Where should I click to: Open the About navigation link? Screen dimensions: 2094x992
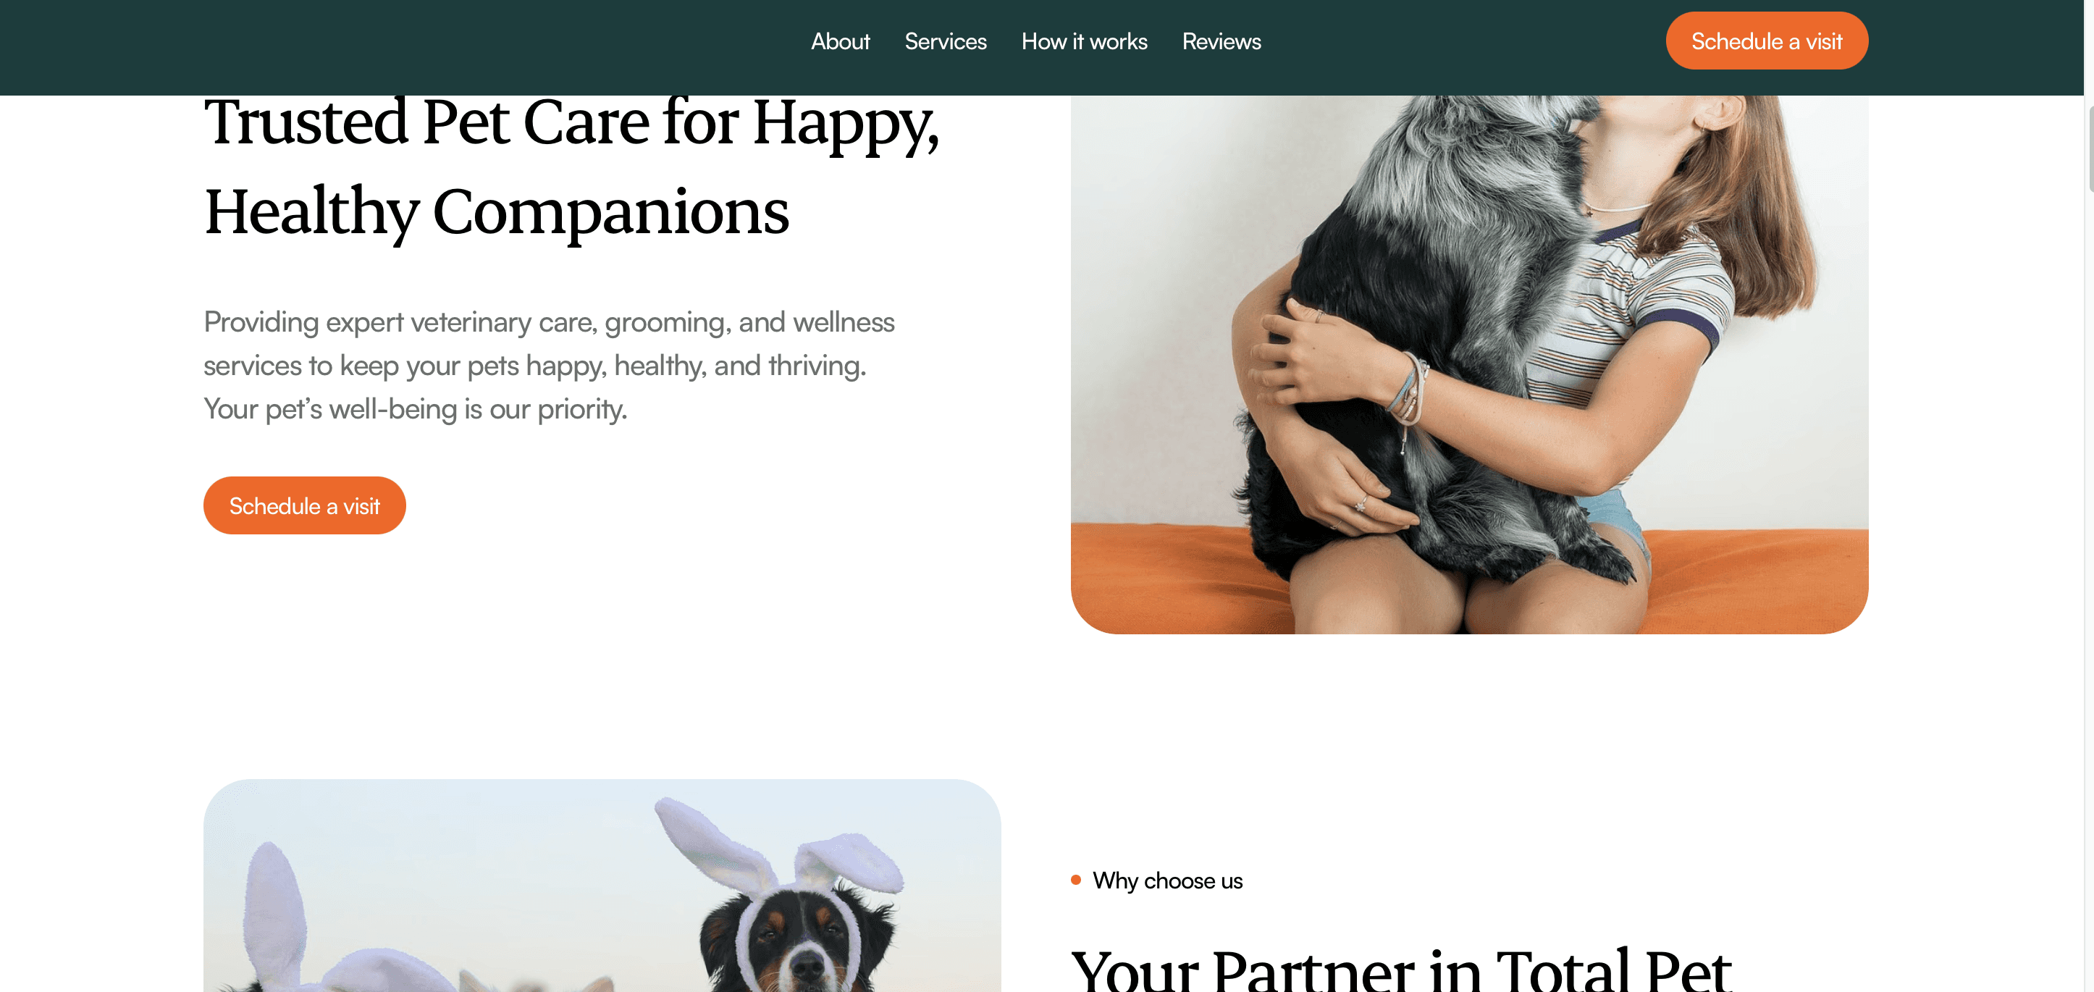tap(840, 41)
